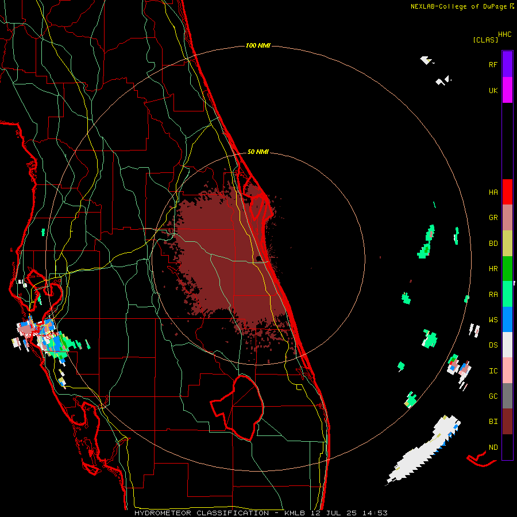Image resolution: width=517 pixels, height=517 pixels.
Task: Click the magenta UK legend color swatch
Action: [507, 90]
